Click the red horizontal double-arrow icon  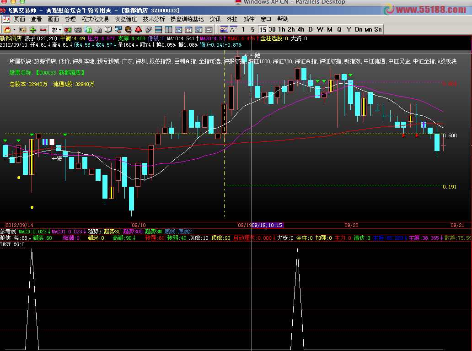pyautogui.click(x=43, y=29)
